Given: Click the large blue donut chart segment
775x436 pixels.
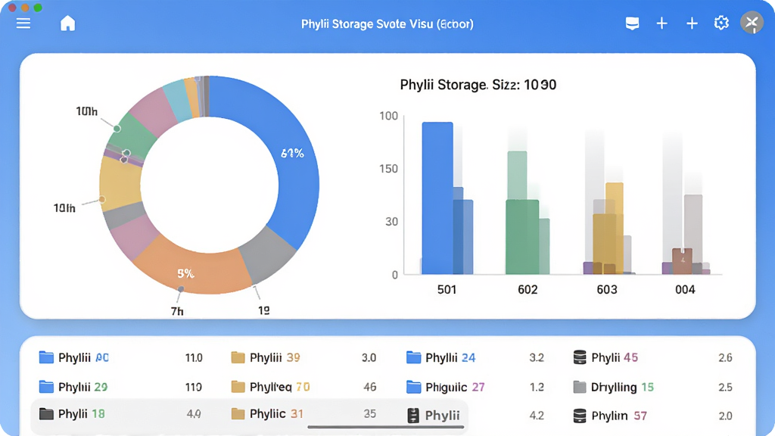Looking at the screenshot, I should pos(291,158).
